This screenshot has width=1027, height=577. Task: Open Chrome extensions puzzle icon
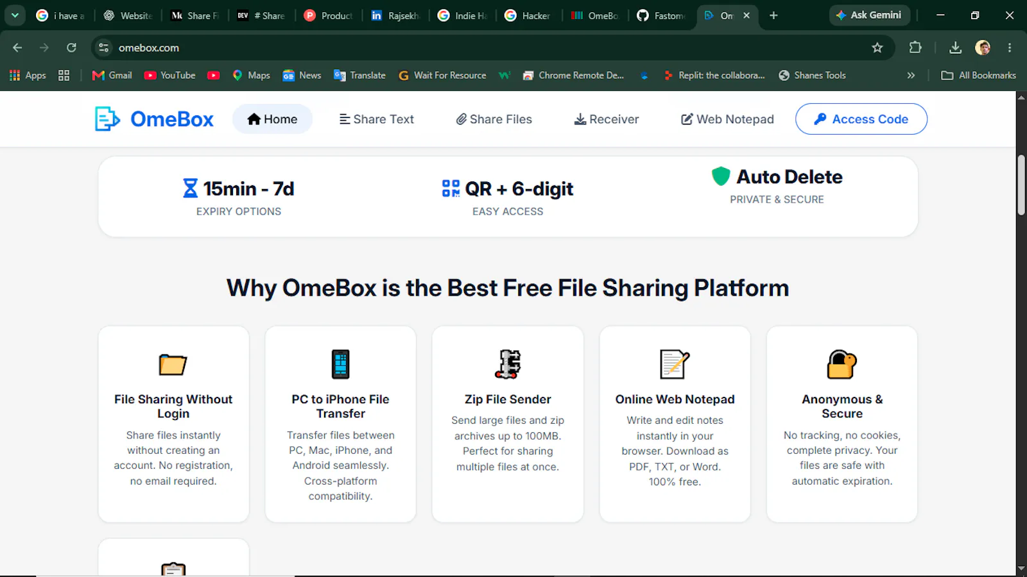[x=915, y=47]
